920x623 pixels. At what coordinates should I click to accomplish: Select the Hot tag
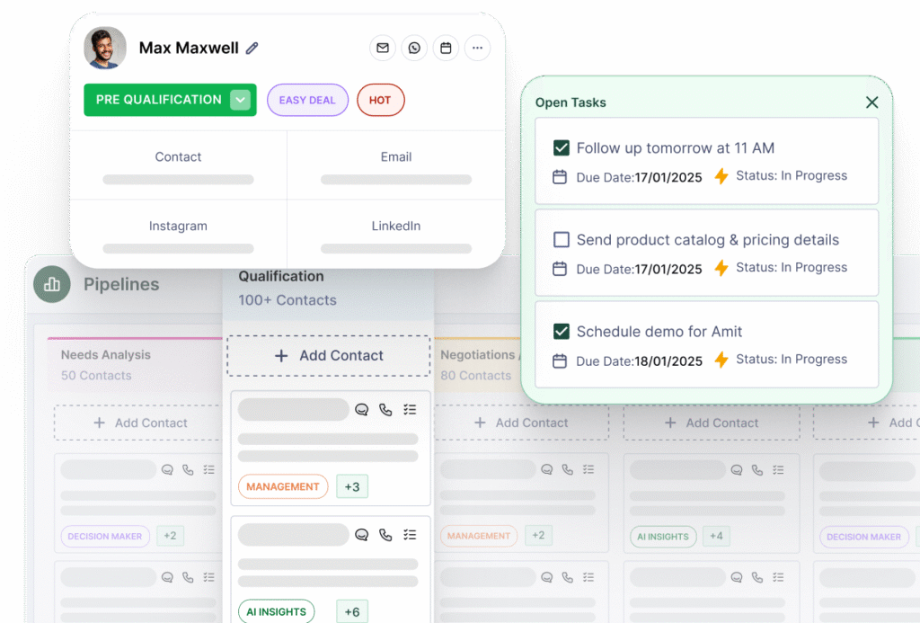(380, 100)
